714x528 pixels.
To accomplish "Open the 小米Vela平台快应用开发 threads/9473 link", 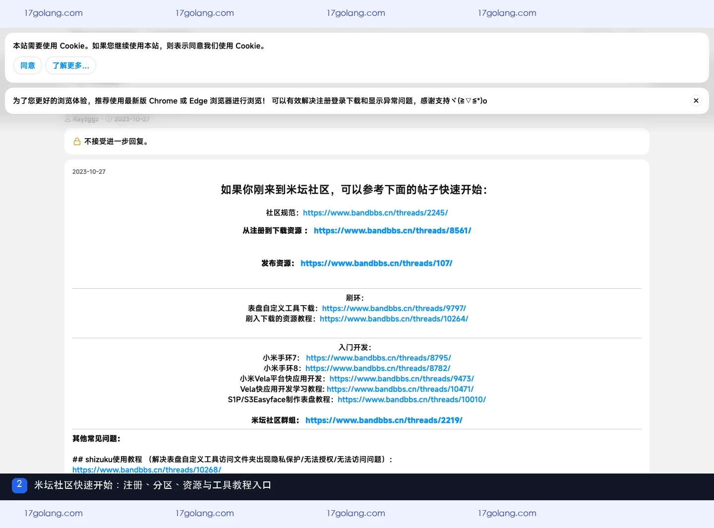I will pyautogui.click(x=402, y=379).
